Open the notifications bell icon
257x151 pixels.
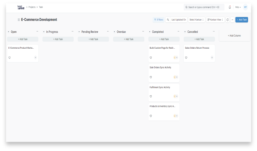pos(230,7)
